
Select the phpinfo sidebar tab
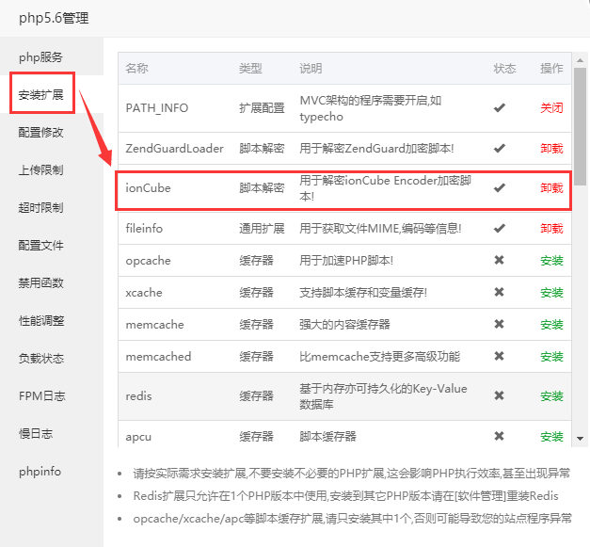[x=40, y=472]
